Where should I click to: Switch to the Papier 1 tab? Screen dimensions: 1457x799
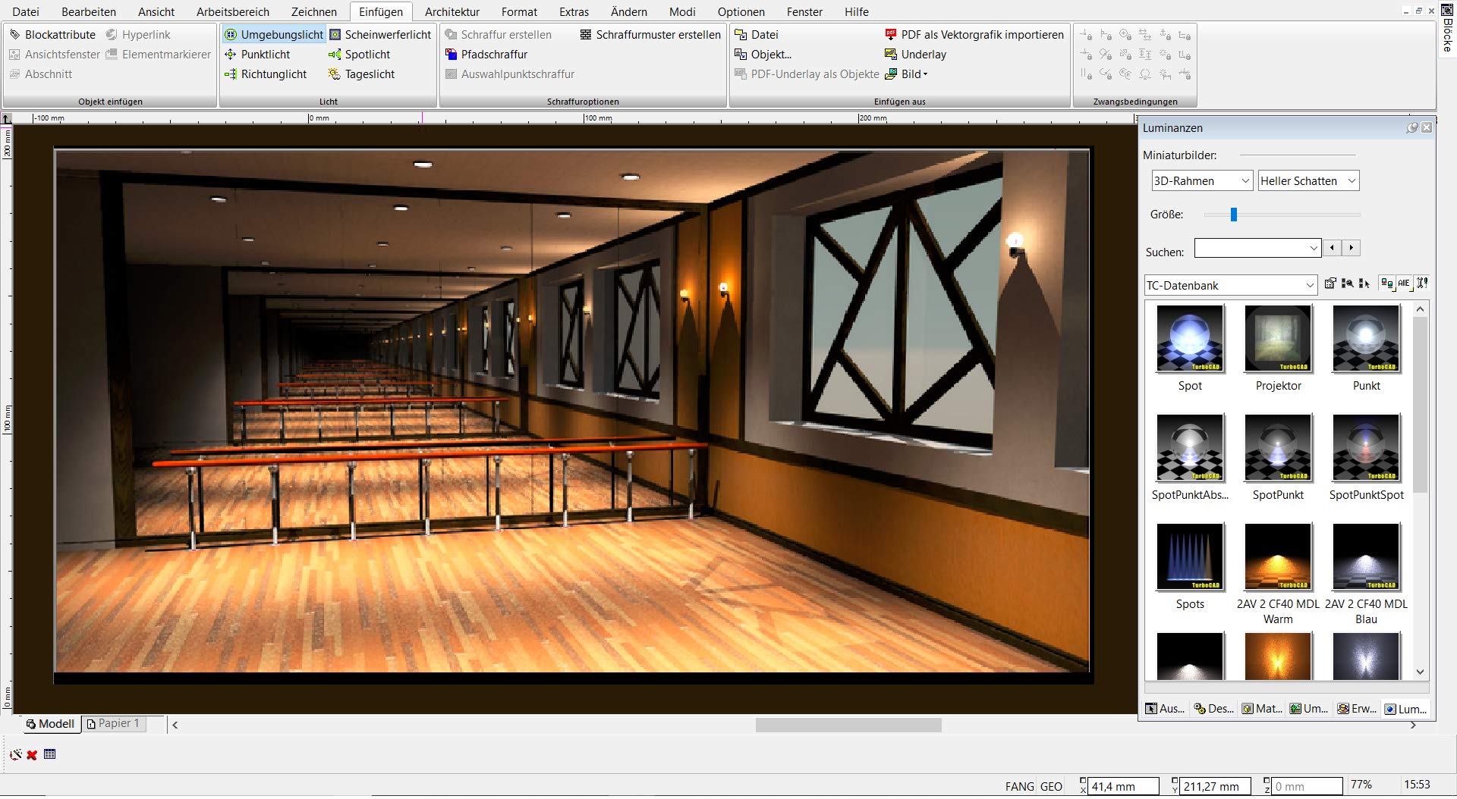115,724
